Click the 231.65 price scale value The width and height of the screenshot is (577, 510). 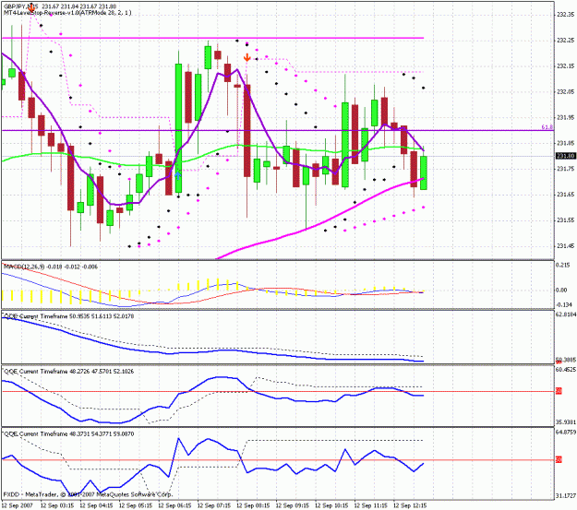pyautogui.click(x=566, y=195)
